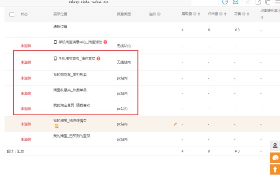Click pc站内 type in 掌柜热卖 row
Image resolution: width=280 pixels, height=177 pixels.
coord(122,78)
